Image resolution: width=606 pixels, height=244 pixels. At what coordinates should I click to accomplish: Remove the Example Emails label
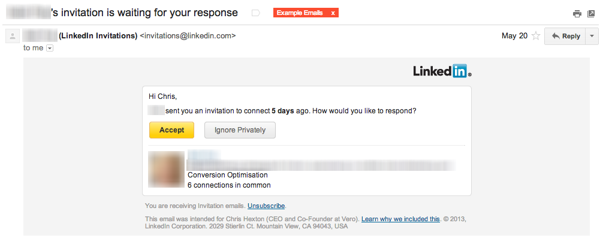(x=333, y=13)
